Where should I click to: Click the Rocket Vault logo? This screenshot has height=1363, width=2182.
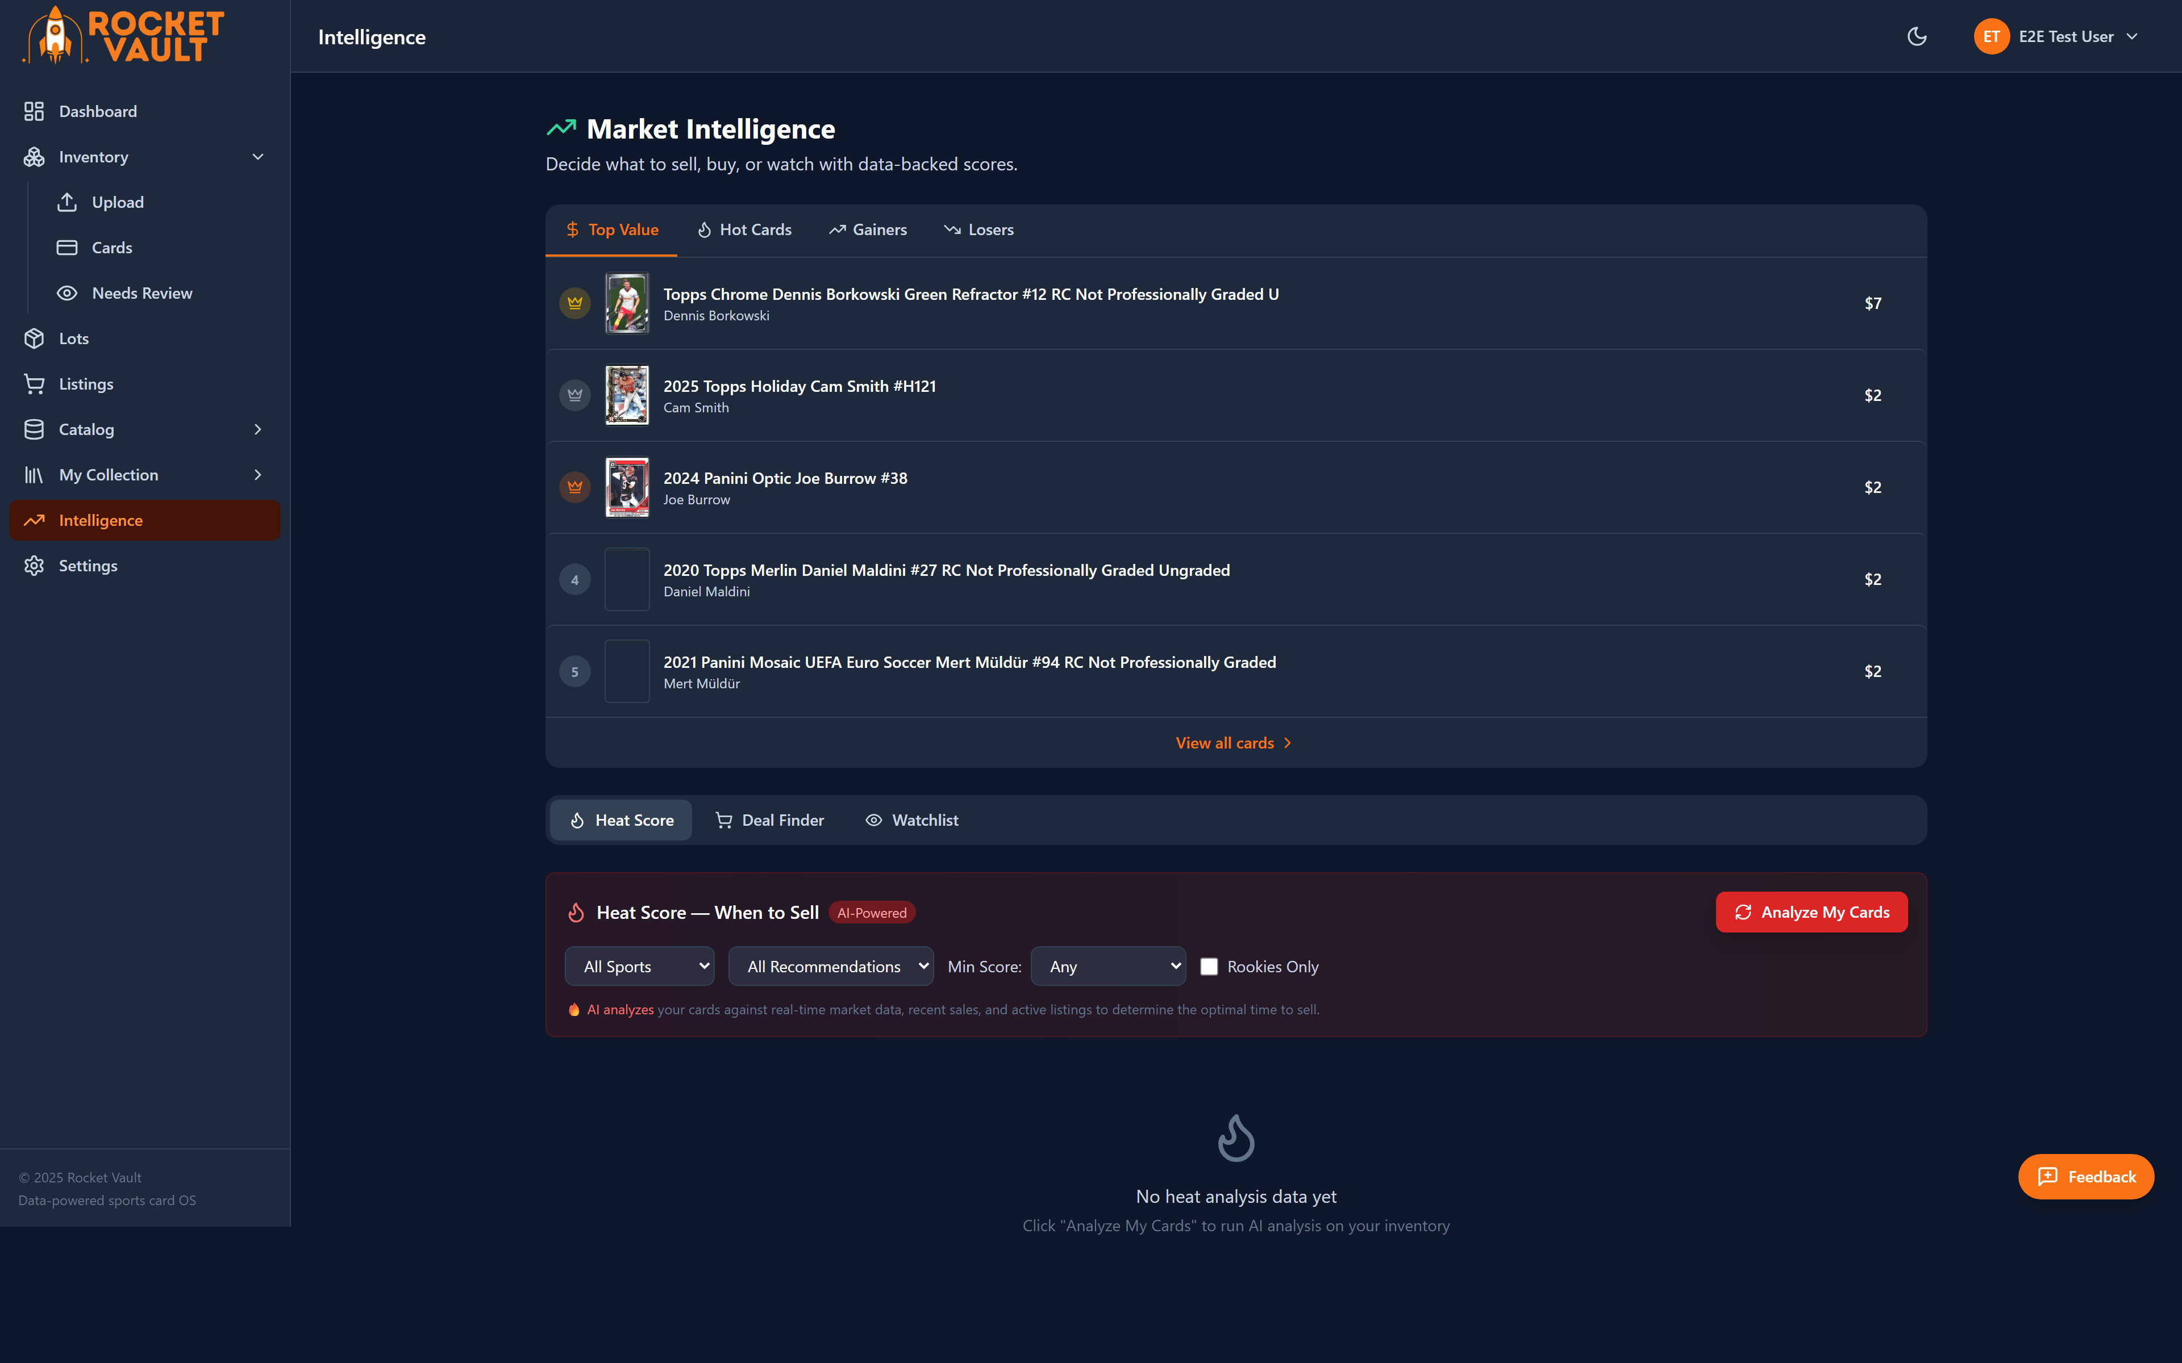(x=123, y=36)
